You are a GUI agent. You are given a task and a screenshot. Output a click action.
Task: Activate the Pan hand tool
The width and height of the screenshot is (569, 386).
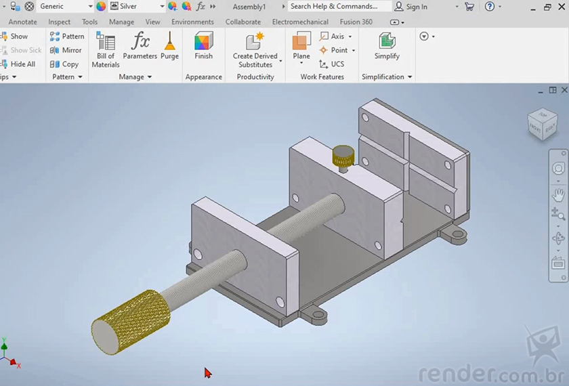pos(558,195)
